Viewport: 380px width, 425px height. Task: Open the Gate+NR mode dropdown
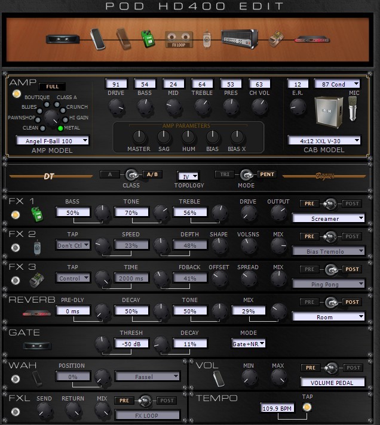(x=248, y=344)
